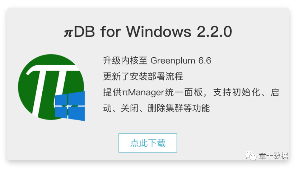Click the 删除集群等功能 text
The height and width of the screenshot is (169, 298).
click(179, 108)
